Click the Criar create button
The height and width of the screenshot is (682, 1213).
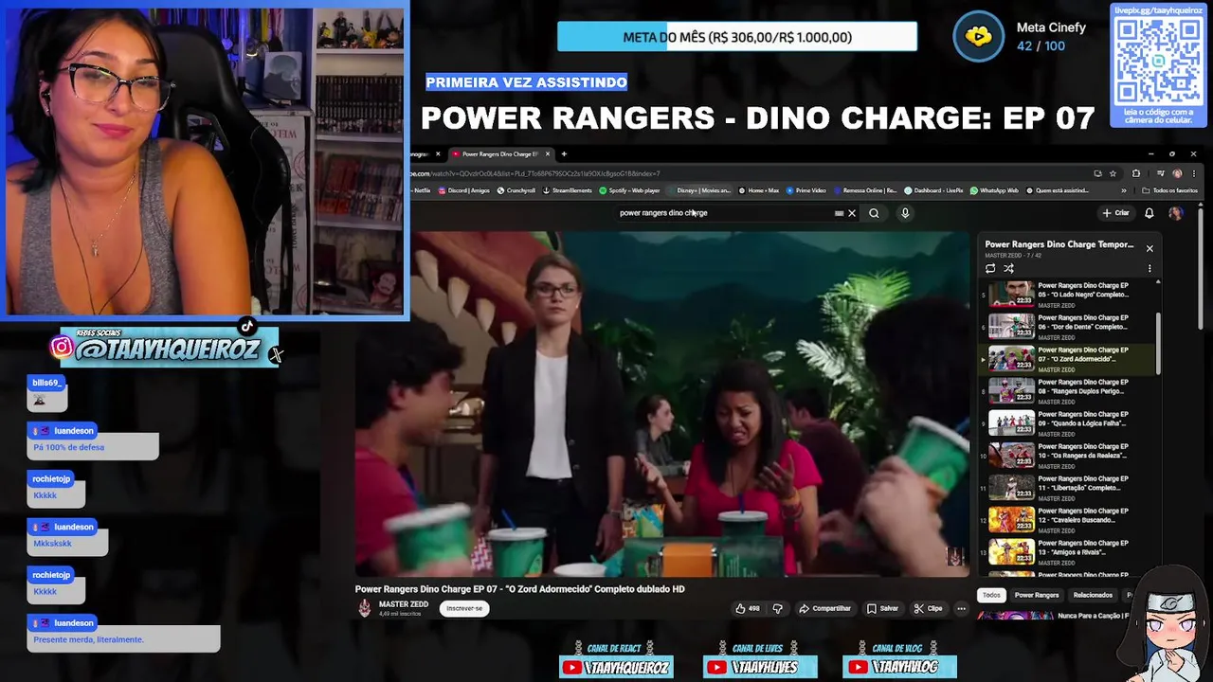click(1116, 213)
